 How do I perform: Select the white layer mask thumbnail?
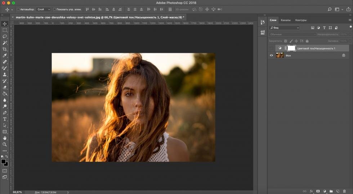click(291, 48)
